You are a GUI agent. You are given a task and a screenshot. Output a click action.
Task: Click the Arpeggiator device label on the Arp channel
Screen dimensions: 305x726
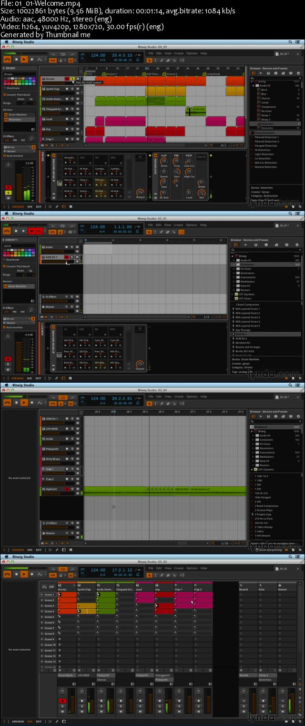(163, 675)
